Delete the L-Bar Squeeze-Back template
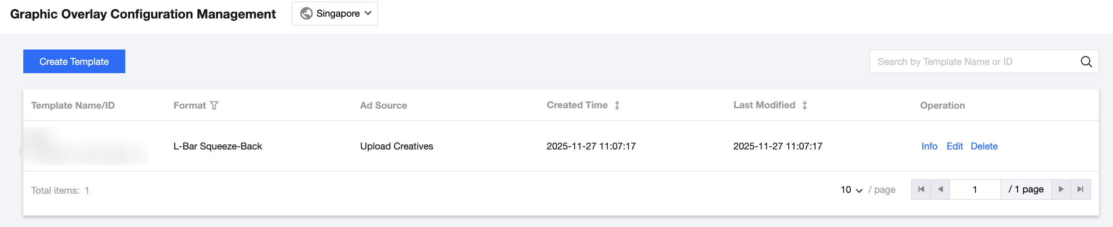 [984, 146]
